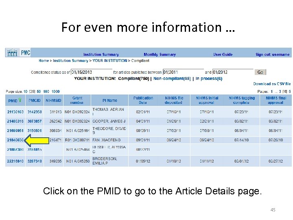Image resolution: width=293 pixels, height=220 pixels.
Task: Sort by NIHMS initial approval header
Action: [207, 100]
